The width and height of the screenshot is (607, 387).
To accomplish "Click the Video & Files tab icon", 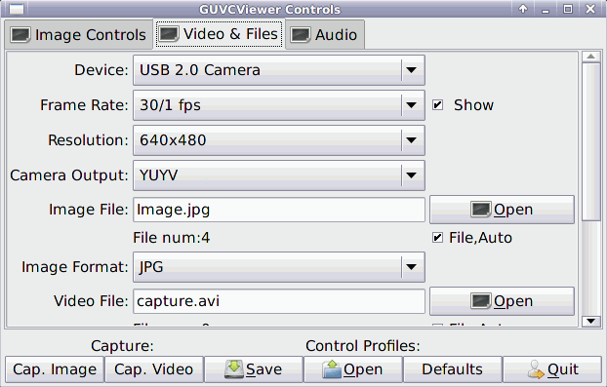I will click(169, 34).
